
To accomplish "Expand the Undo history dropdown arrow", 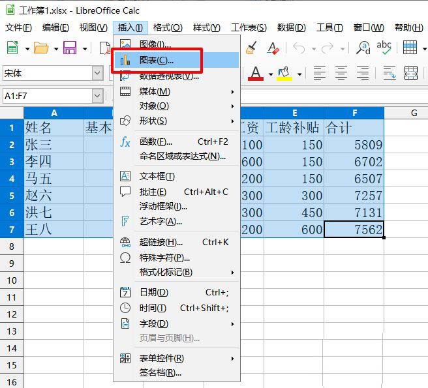I will 314,49.
